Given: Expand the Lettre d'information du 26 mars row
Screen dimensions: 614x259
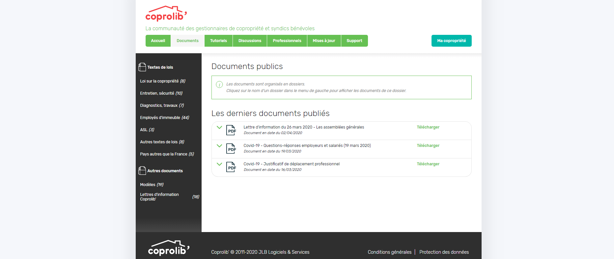Looking at the screenshot, I should [219, 128].
